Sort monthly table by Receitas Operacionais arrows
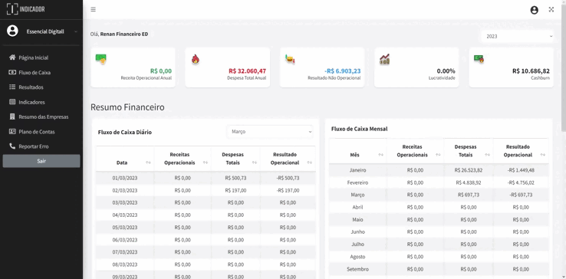The width and height of the screenshot is (566, 279). pyautogui.click(x=438, y=155)
